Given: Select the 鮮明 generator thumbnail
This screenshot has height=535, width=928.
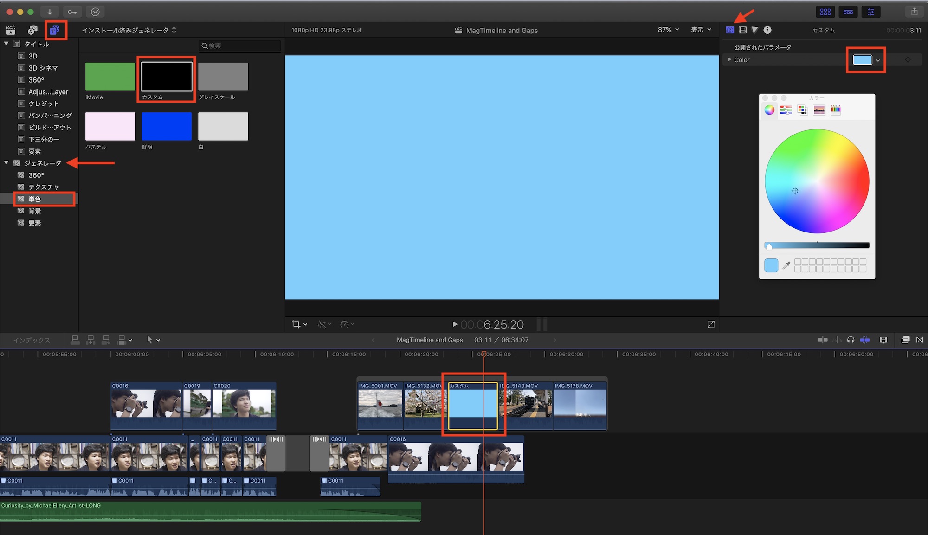Looking at the screenshot, I should pyautogui.click(x=166, y=126).
